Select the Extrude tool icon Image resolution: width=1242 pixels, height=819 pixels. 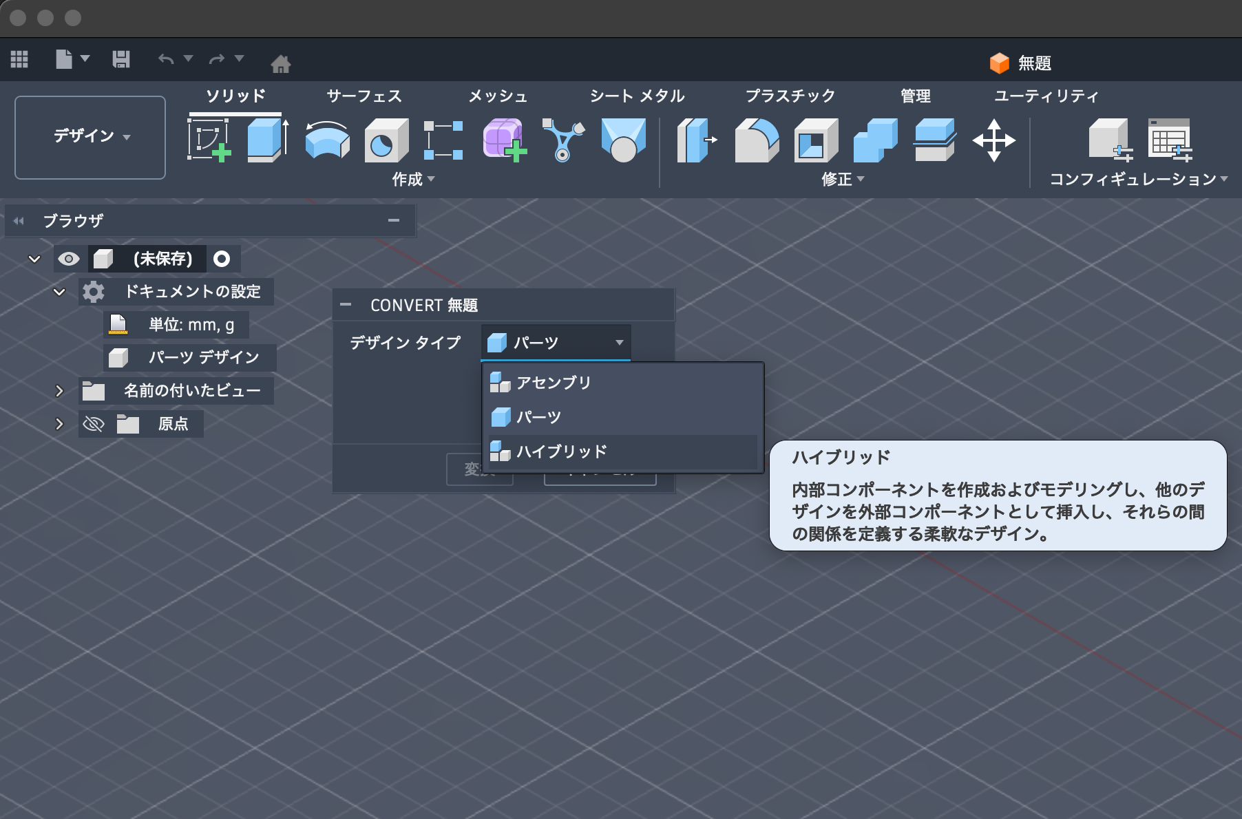(267, 140)
